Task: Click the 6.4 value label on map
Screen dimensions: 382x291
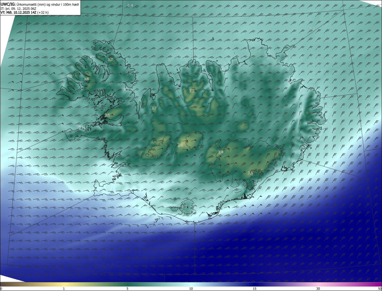Action: click(130, 6)
